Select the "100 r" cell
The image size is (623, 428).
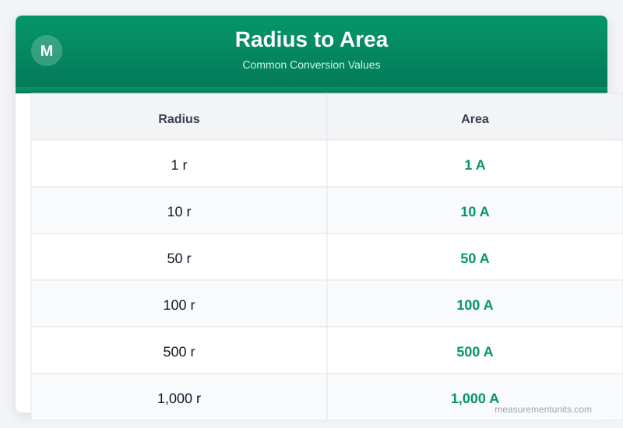[x=179, y=303]
